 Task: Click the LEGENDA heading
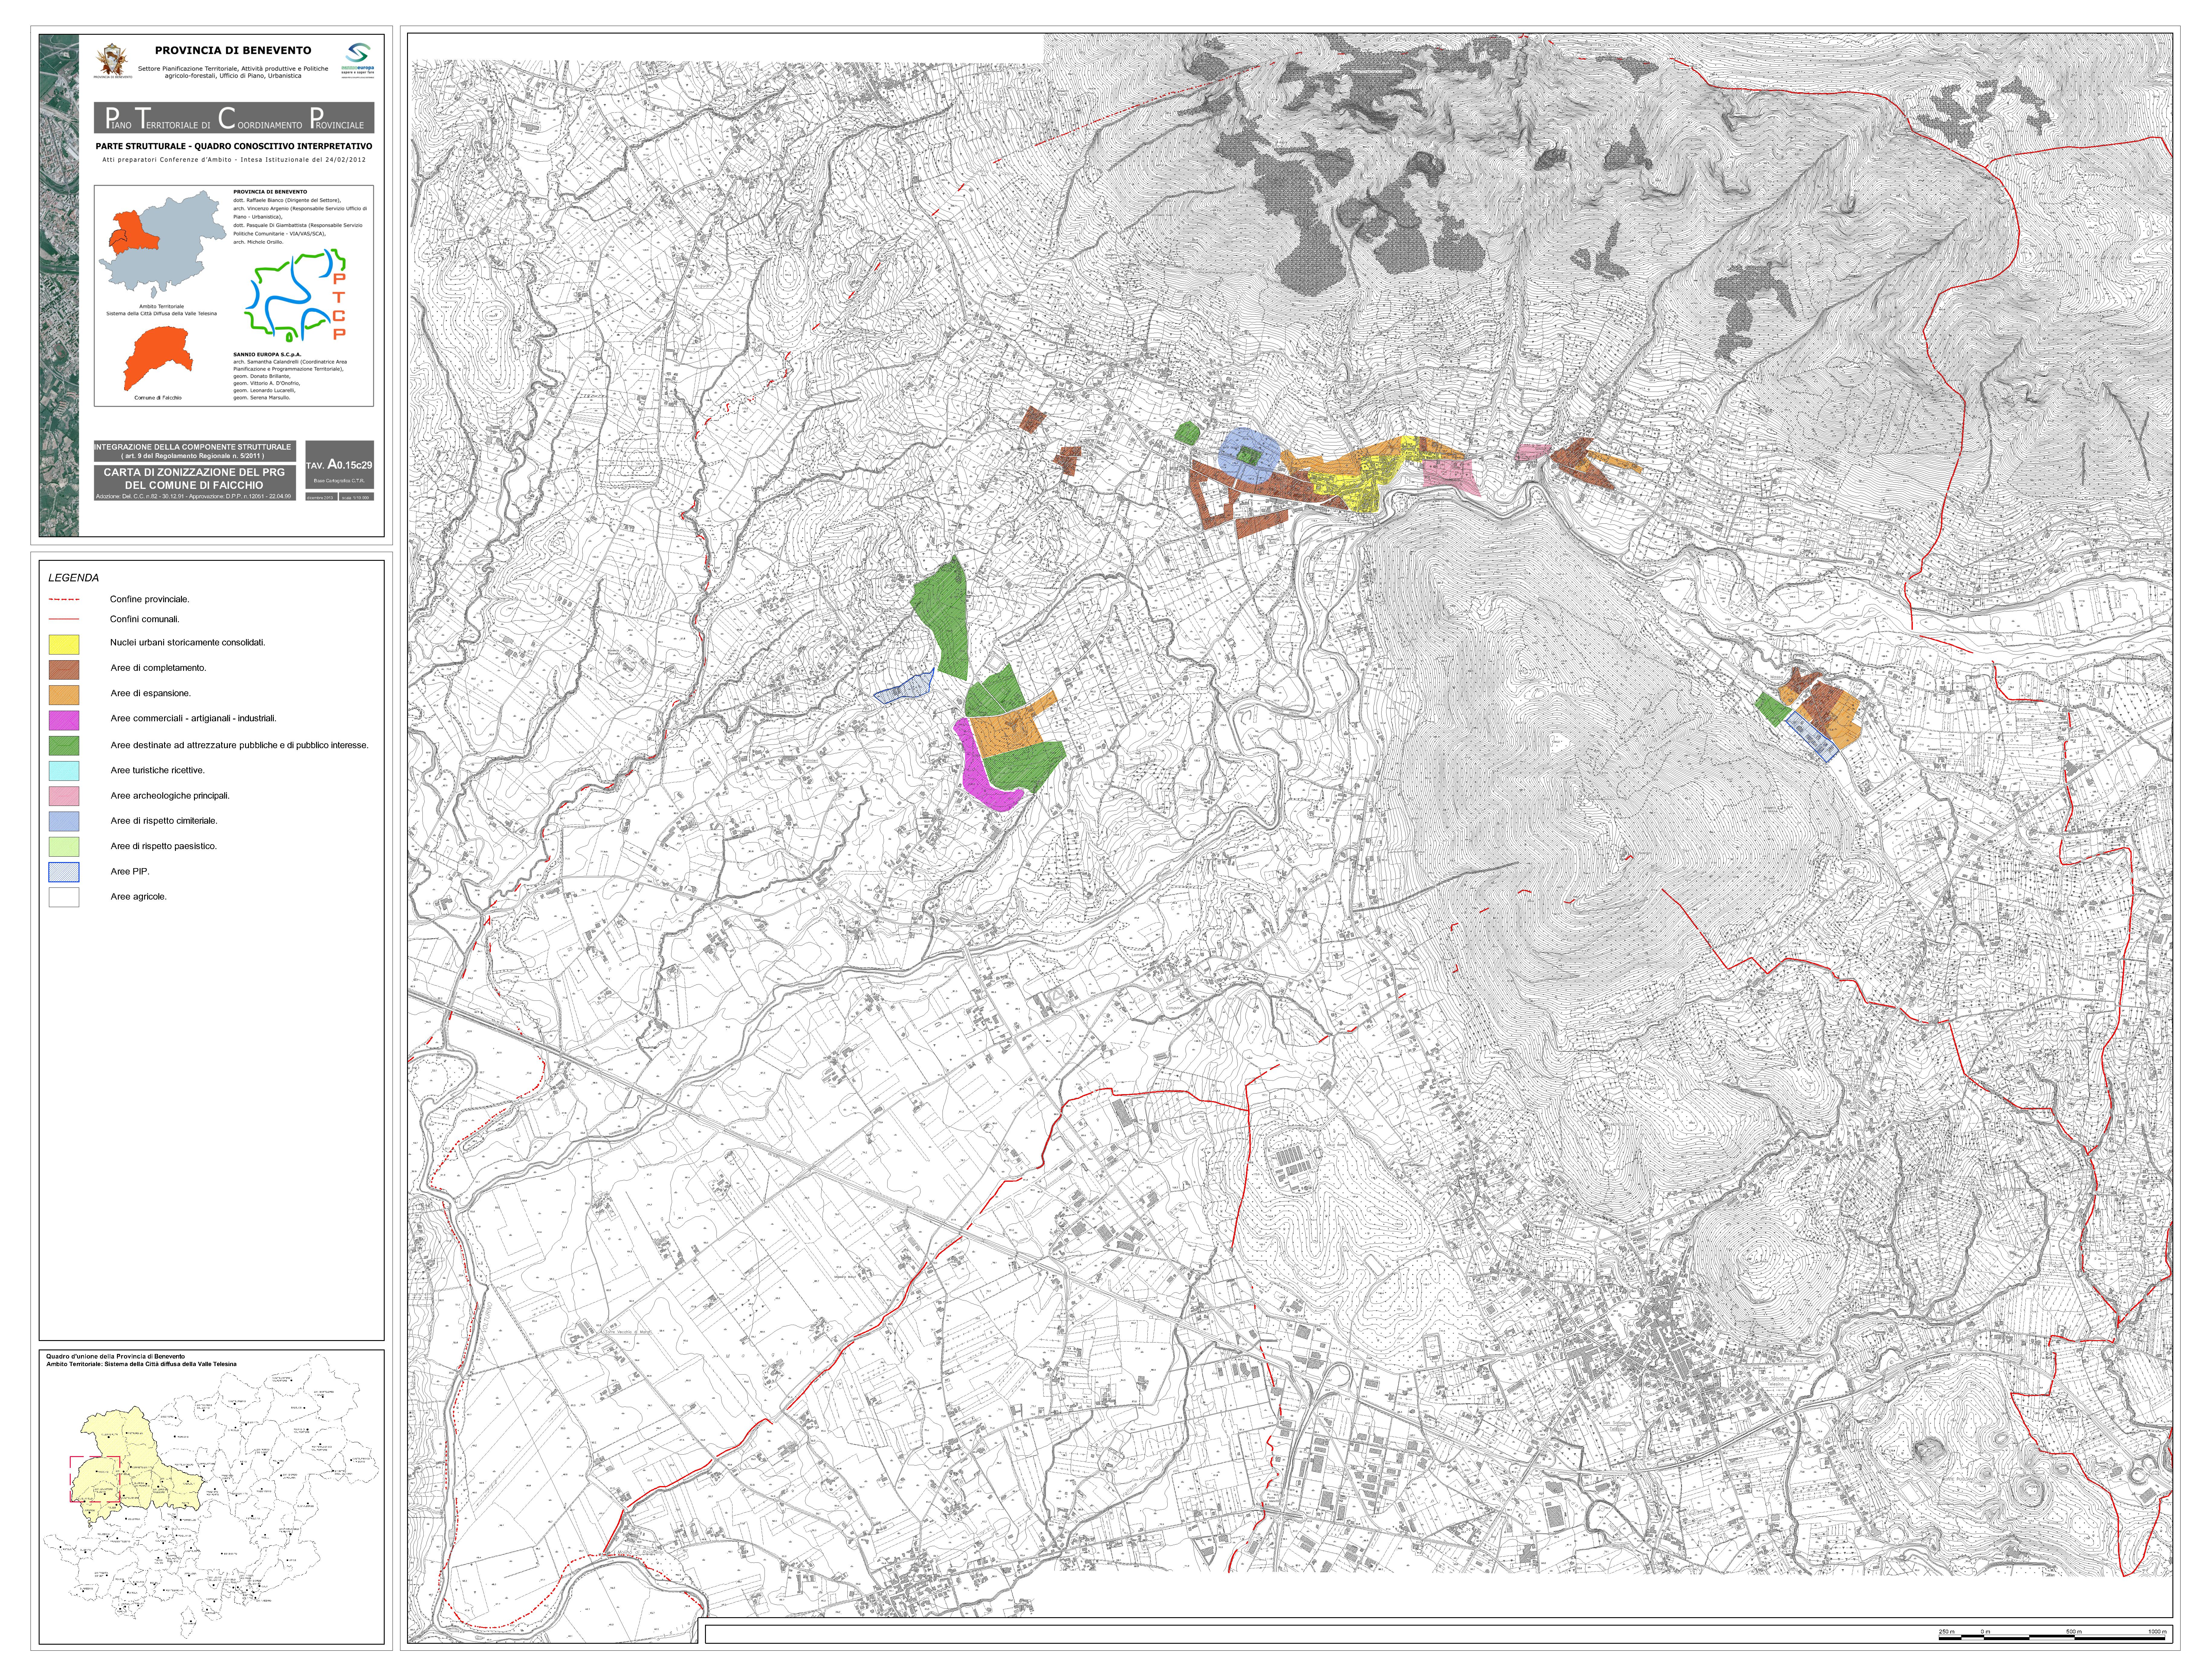[74, 578]
